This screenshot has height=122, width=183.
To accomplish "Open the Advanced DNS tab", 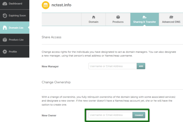I will [x=171, y=20].
